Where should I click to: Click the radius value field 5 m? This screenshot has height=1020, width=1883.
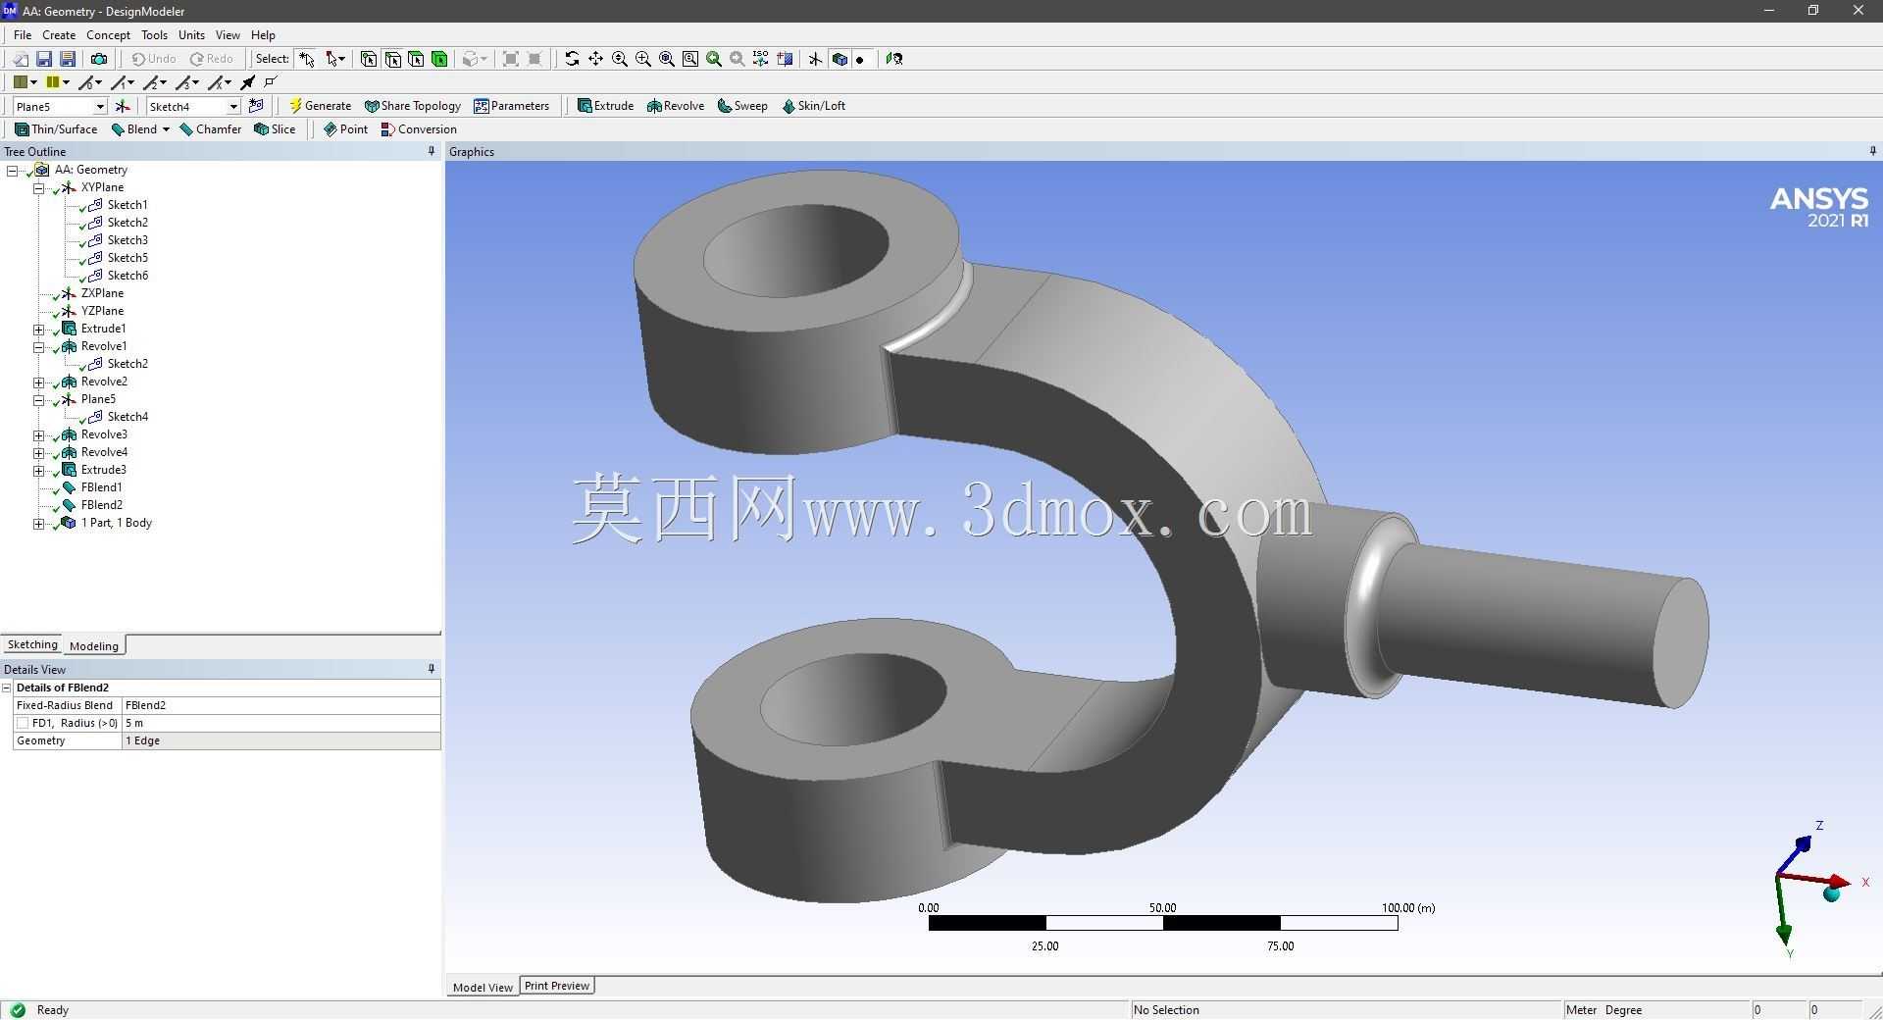point(281,723)
